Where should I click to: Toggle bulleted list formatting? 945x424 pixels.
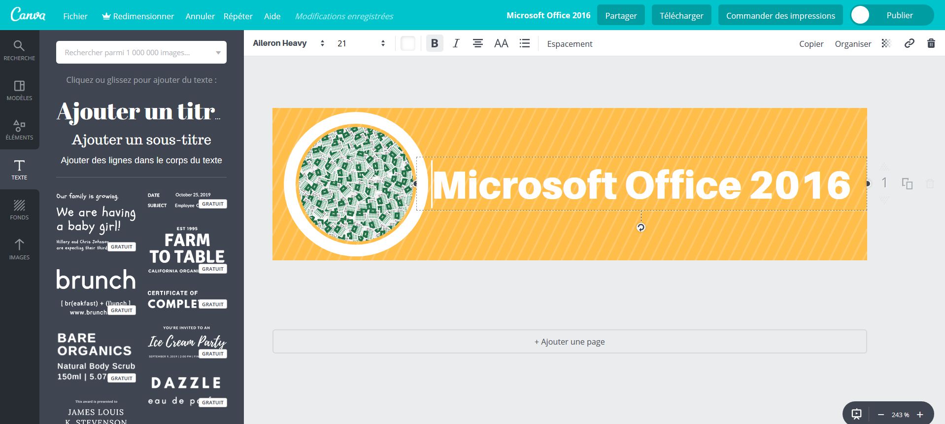tap(525, 43)
